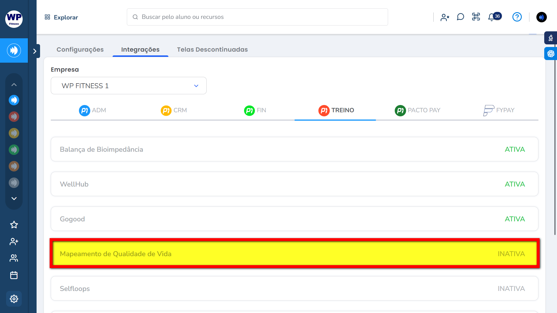
Task: Click the star favorites icon in sidebar
Action: click(14, 225)
